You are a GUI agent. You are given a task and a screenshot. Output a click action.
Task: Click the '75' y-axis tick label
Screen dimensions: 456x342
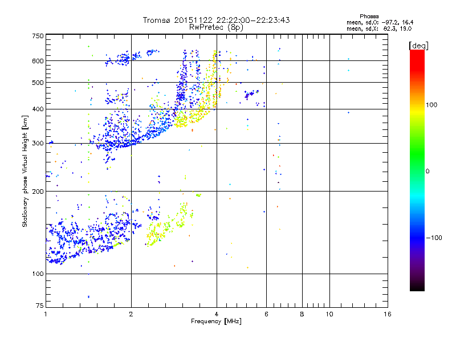coord(40,306)
